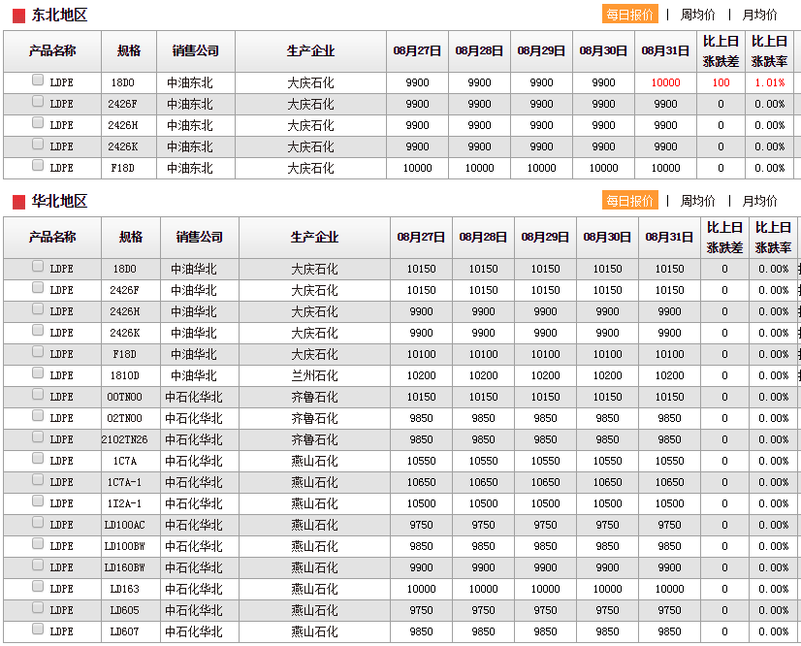
Task: Select checkbox for 00TN00 齐鲁石化 row
Action: [37, 395]
